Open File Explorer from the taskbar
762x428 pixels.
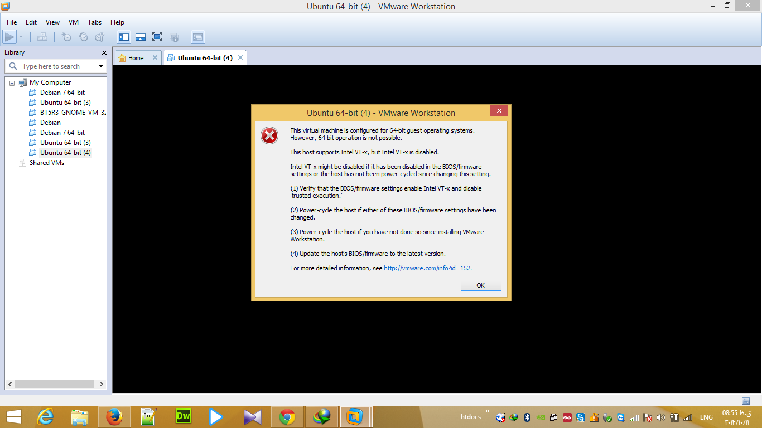tap(80, 417)
